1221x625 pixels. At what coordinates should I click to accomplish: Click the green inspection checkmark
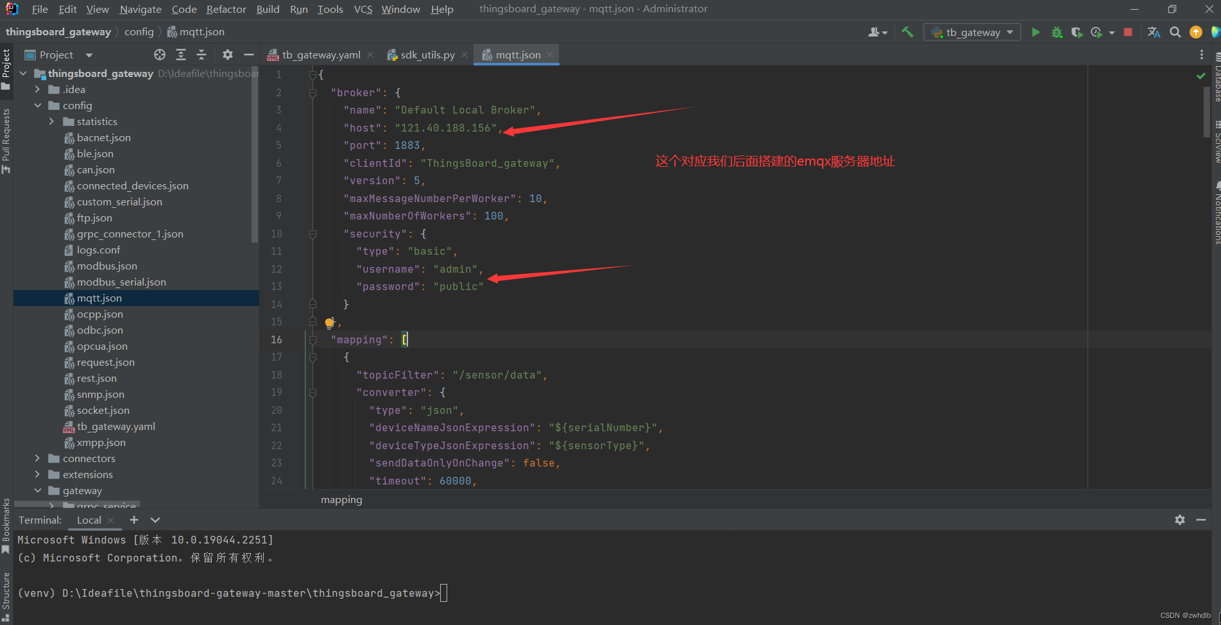(x=1200, y=76)
